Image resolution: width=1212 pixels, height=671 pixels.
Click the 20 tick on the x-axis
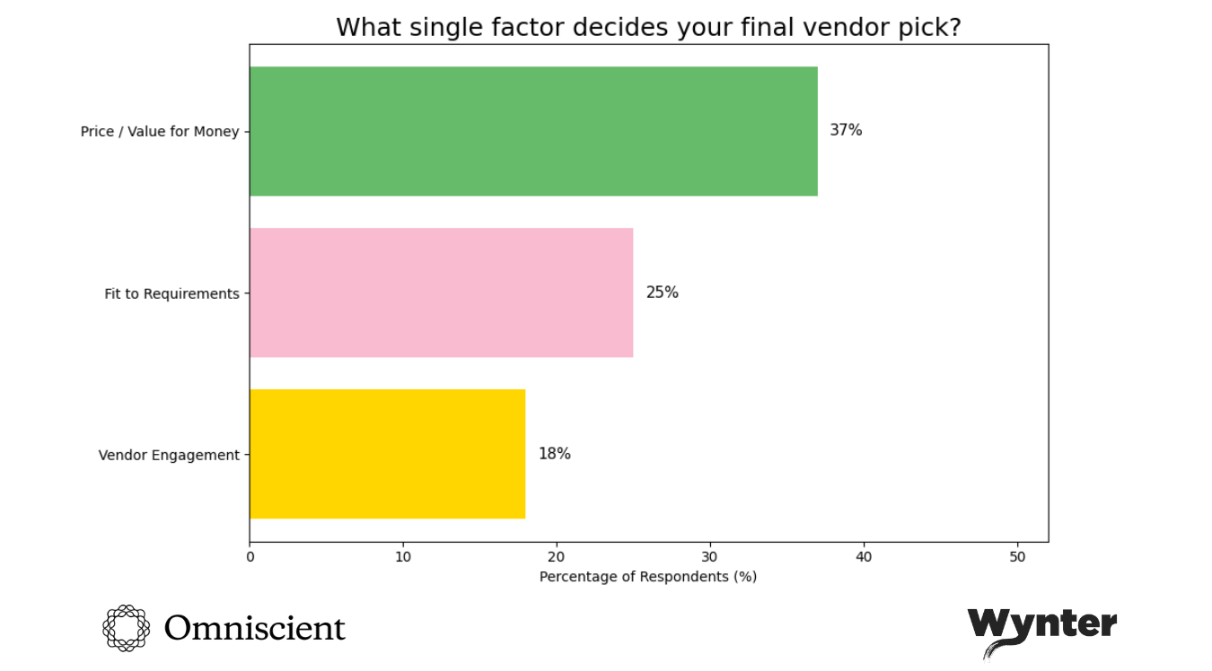point(557,557)
